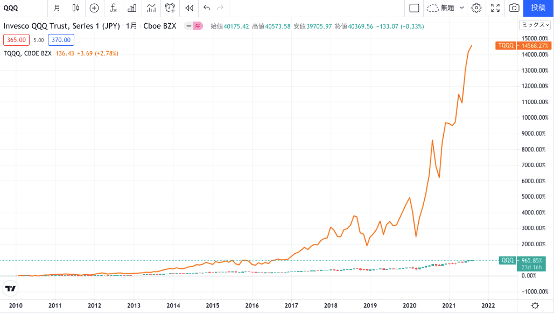Open chart settings with the top gear icon

tap(476, 8)
